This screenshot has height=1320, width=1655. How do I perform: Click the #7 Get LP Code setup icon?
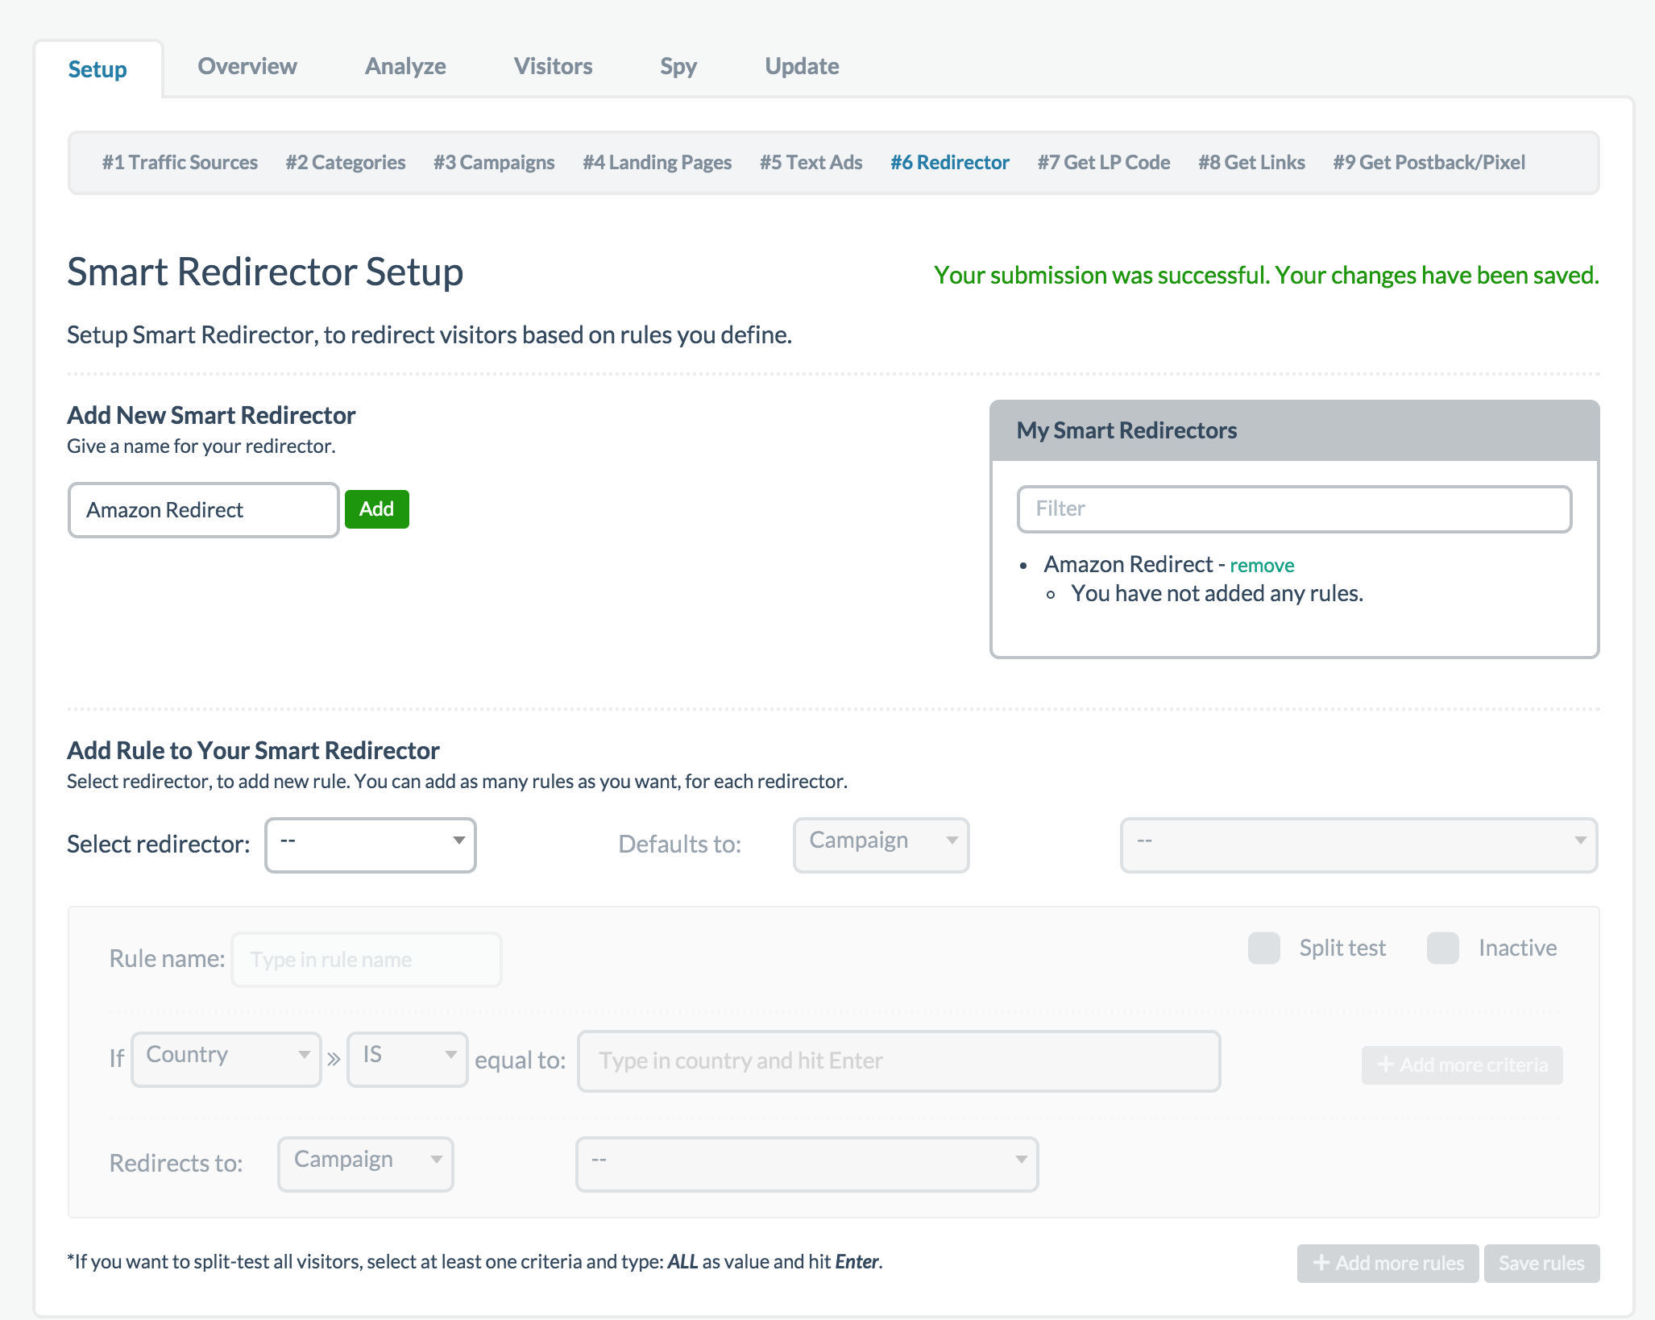[1104, 160]
